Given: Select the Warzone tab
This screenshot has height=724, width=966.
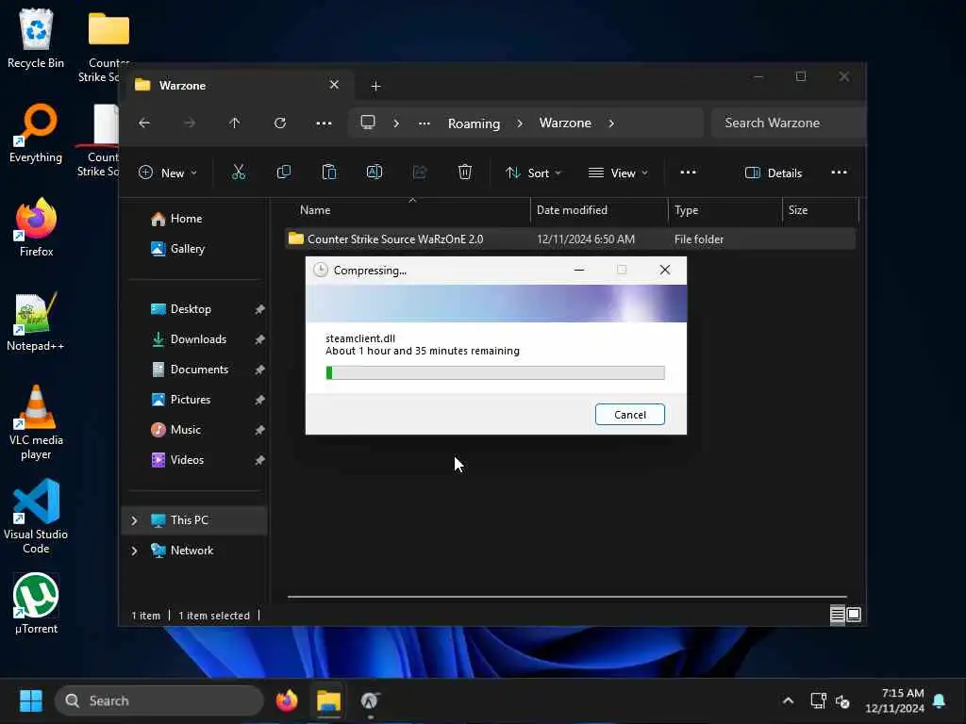Looking at the screenshot, I should [239, 86].
